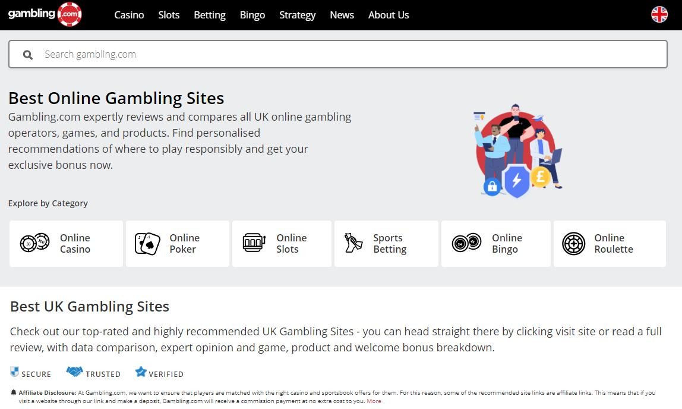Expand affiliate disclosure with More link

[374, 401]
